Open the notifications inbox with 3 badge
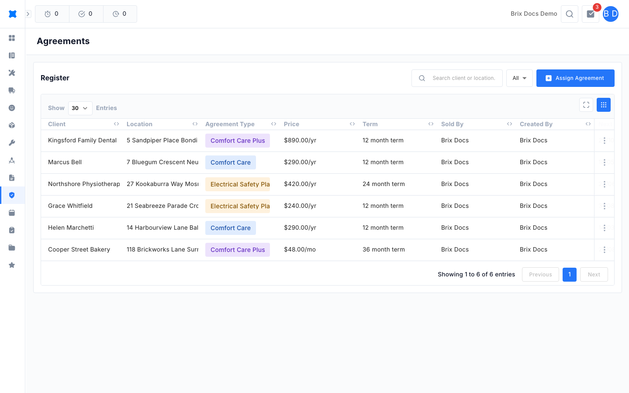The width and height of the screenshot is (629, 393). (591, 14)
